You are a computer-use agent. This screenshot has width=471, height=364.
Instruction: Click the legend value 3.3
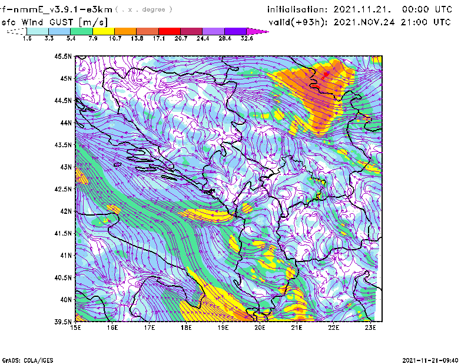coord(49,38)
